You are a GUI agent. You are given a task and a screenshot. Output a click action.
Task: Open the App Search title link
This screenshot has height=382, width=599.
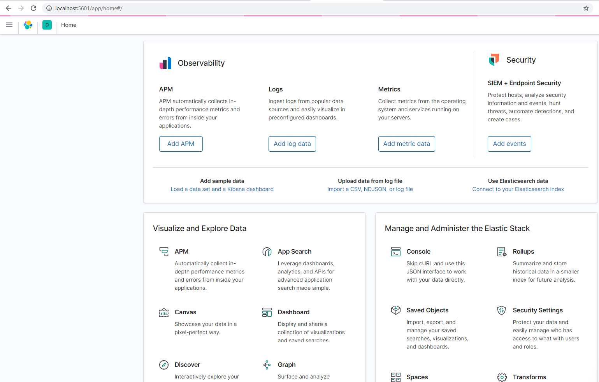(x=295, y=252)
